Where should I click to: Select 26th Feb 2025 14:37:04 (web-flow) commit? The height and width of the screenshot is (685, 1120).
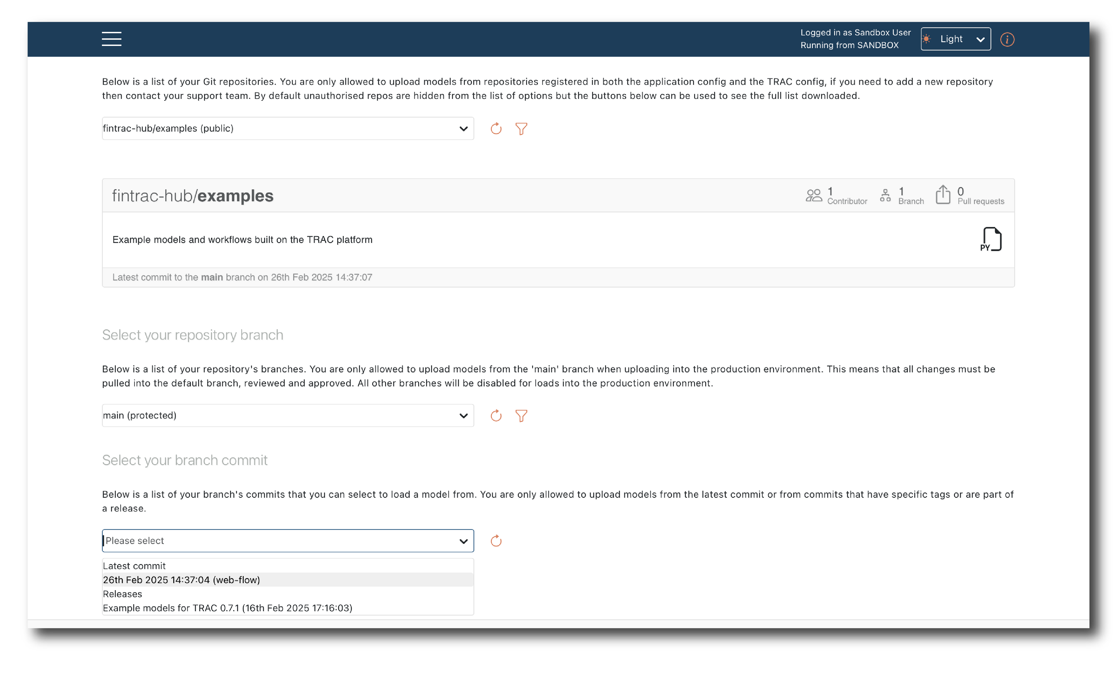[x=182, y=580]
